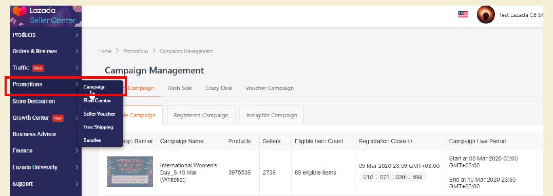Click the Products column header
The width and height of the screenshot is (553, 196).
[x=239, y=141]
